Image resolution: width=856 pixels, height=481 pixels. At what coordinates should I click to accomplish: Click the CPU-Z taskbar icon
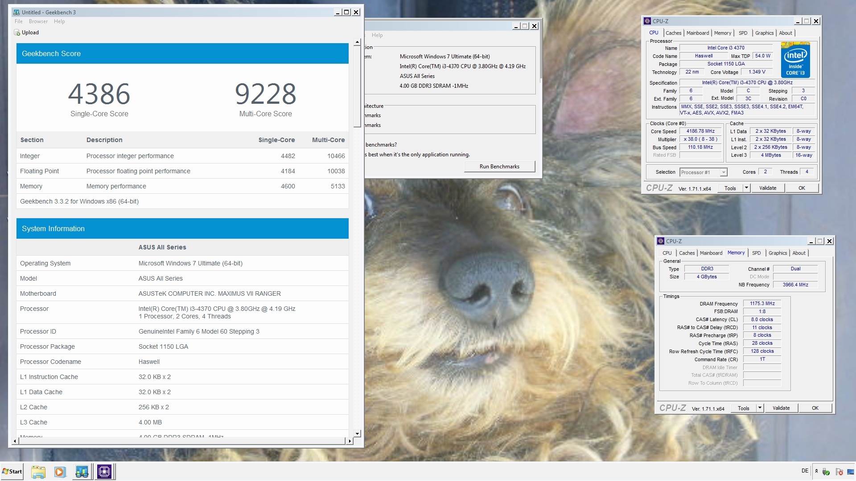pyautogui.click(x=104, y=472)
